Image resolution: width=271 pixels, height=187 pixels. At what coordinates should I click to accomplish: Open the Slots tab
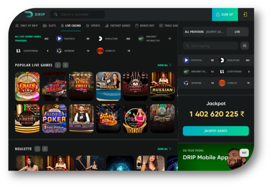(49, 26)
